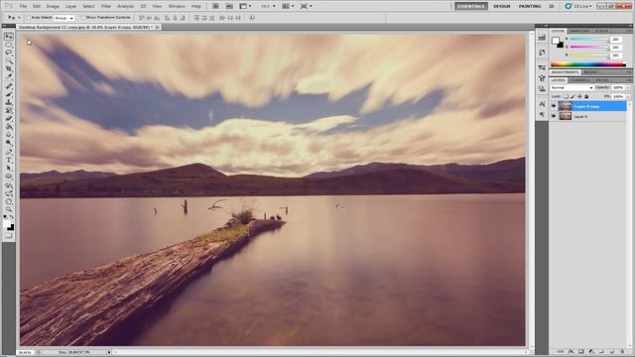Toggle Lock all padlock
635x357 pixels.
586,97
